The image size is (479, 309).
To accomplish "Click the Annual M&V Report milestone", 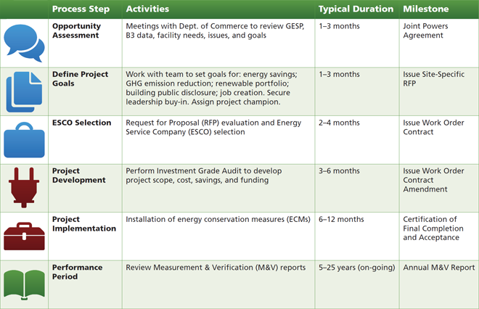I will point(439,268).
